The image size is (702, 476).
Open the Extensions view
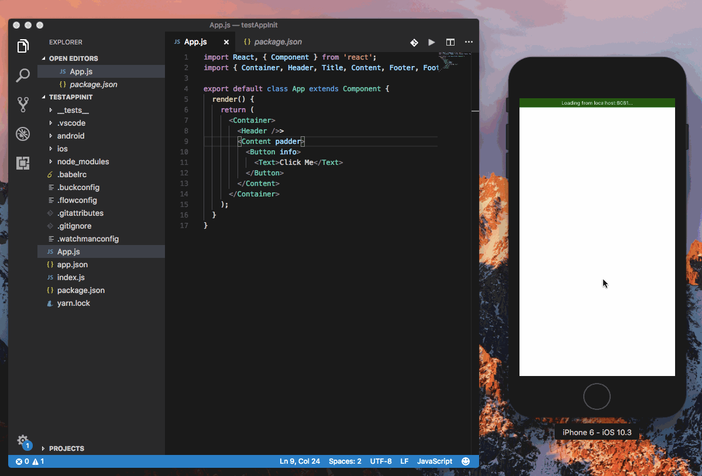coord(23,163)
